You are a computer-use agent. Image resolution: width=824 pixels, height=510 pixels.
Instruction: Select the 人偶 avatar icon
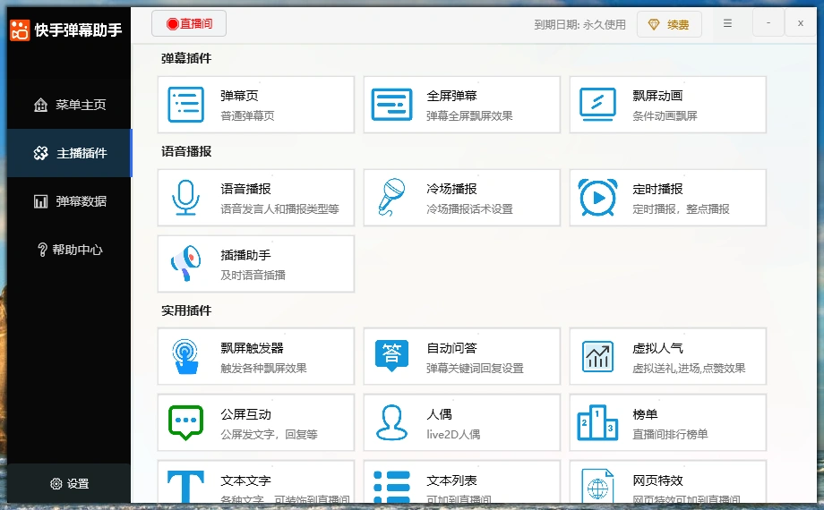(391, 422)
